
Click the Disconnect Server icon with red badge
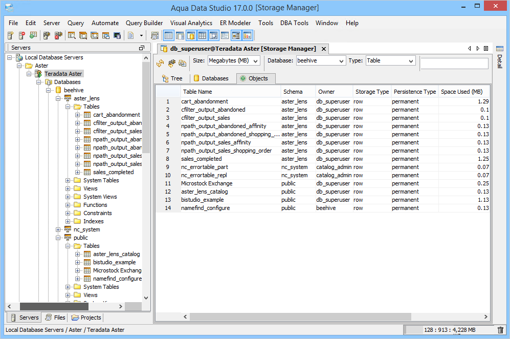point(58,35)
